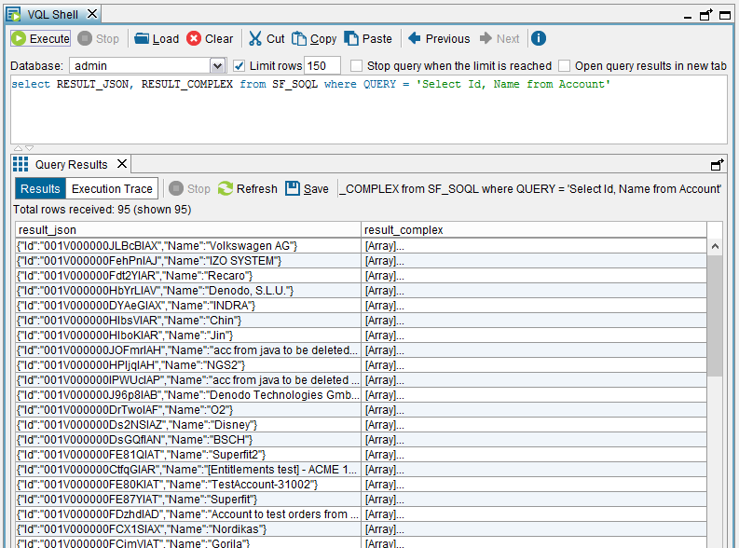The image size is (739, 548).
Task: Select the Denodo, S.L.U. row
Action: coord(361,291)
